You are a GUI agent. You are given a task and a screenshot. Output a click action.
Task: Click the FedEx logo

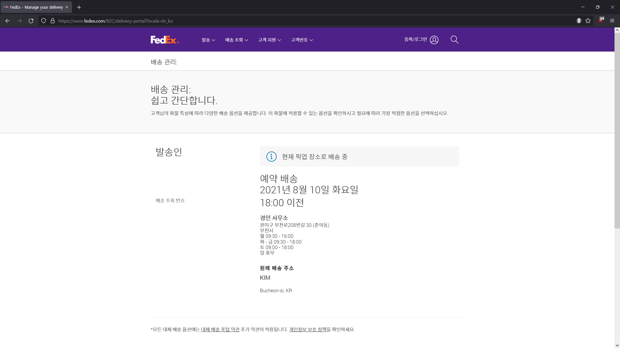(x=164, y=40)
